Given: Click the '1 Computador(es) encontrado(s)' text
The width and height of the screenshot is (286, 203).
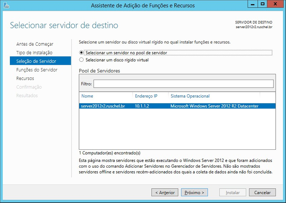Looking at the screenshot, I should pos(109,153).
